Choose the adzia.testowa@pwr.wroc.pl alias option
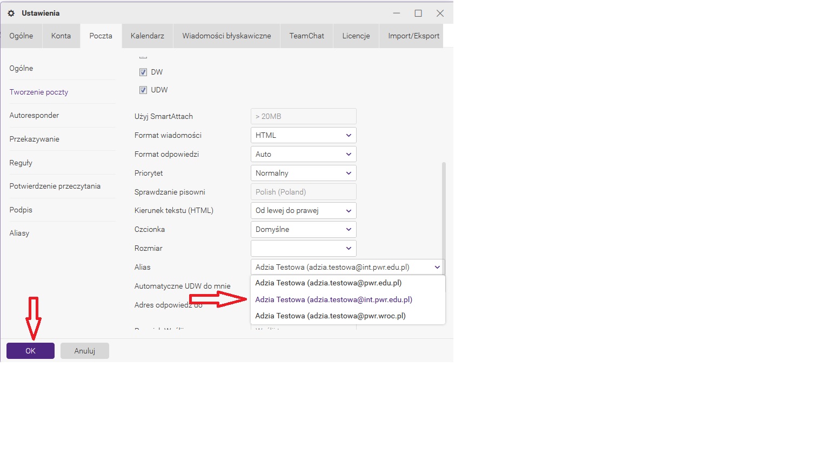 click(330, 316)
